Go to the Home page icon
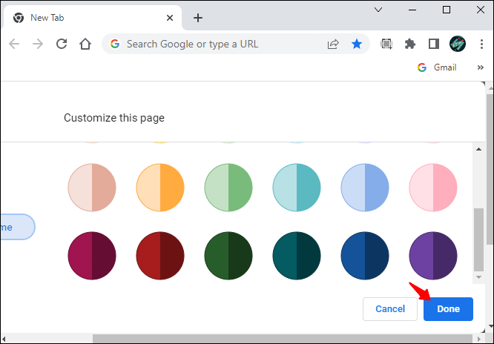 tap(85, 44)
